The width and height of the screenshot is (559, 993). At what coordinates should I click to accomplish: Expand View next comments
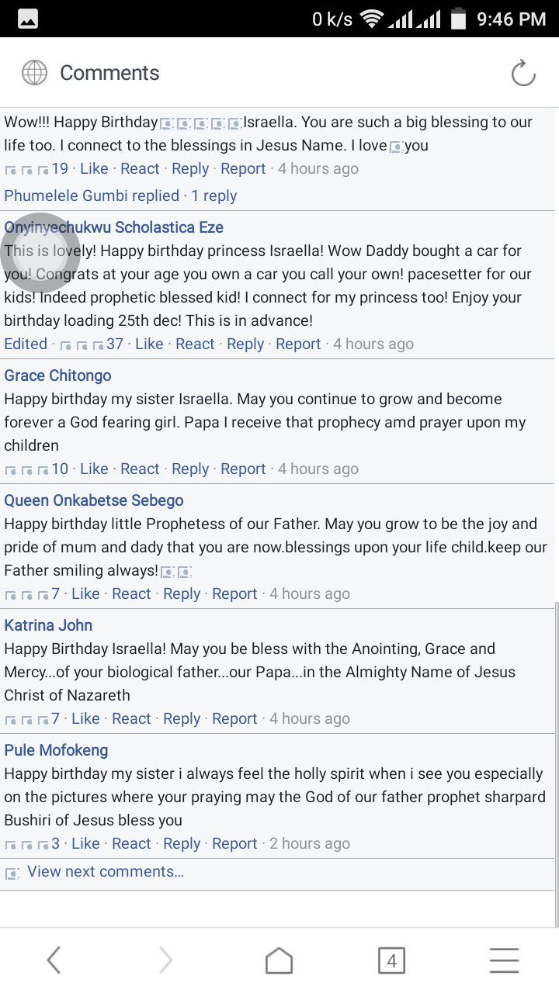[105, 871]
